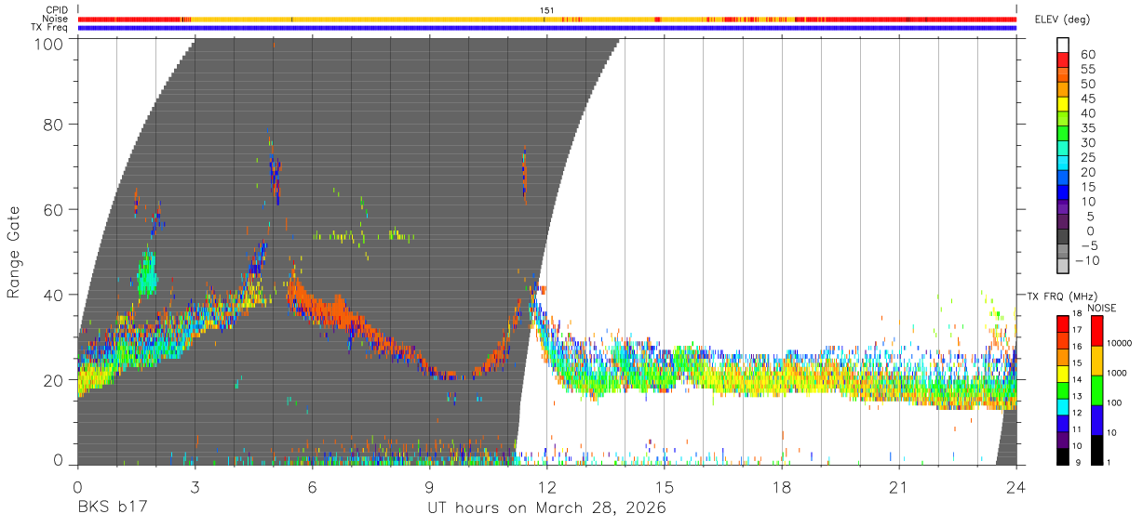Click the CPID value '151'

point(547,10)
